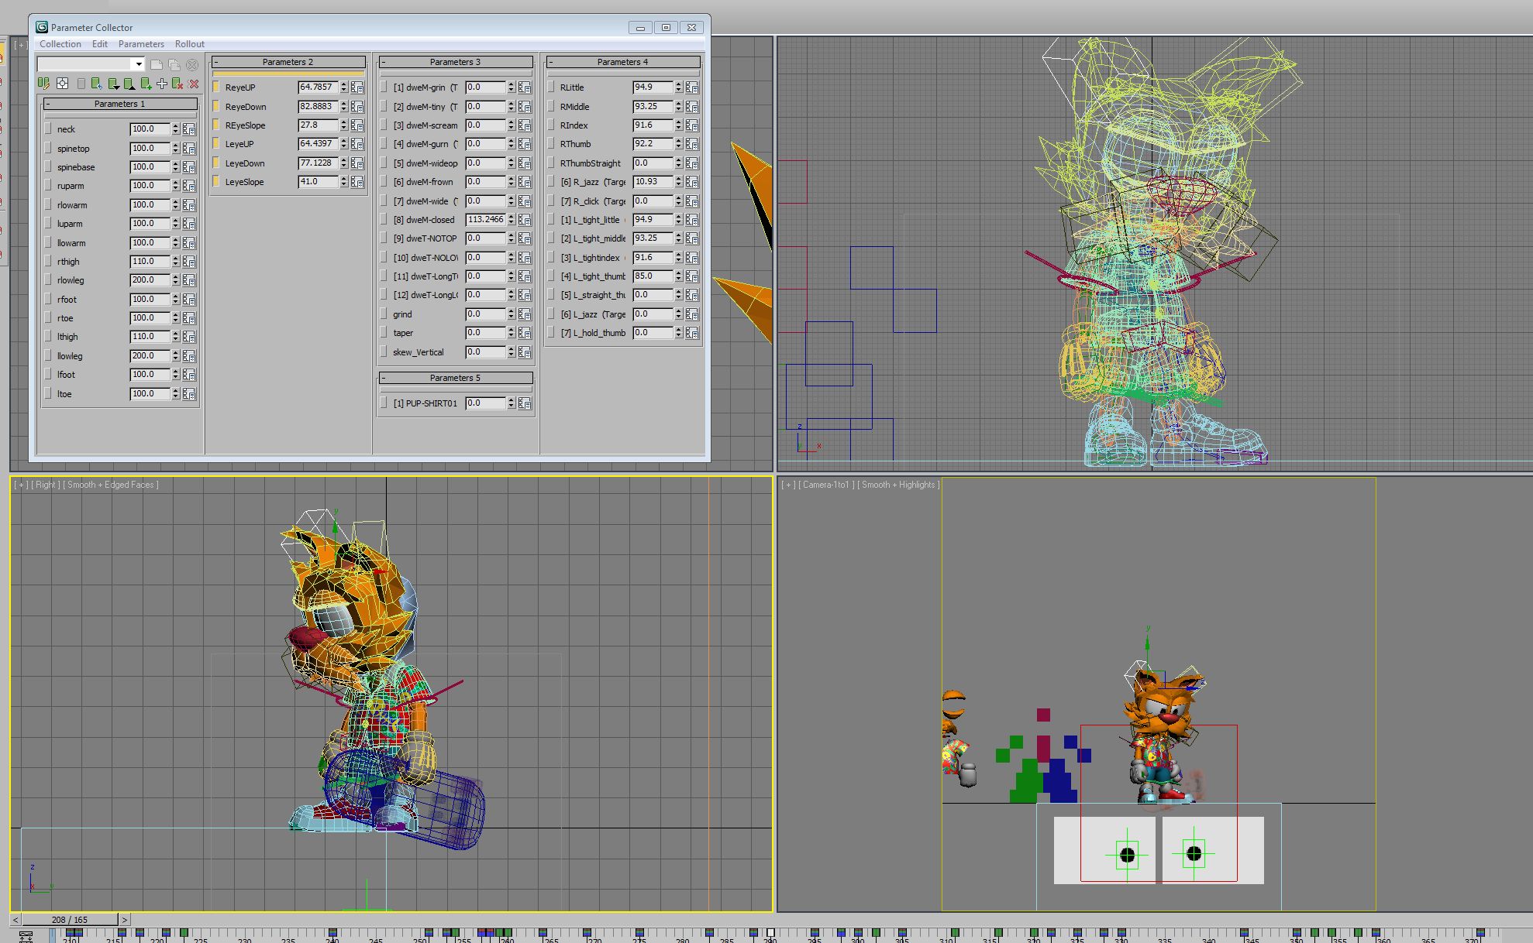Click Add to Selected Rollout icon

[146, 84]
